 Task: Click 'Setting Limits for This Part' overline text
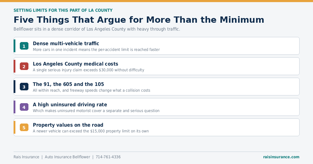pos(63,10)
